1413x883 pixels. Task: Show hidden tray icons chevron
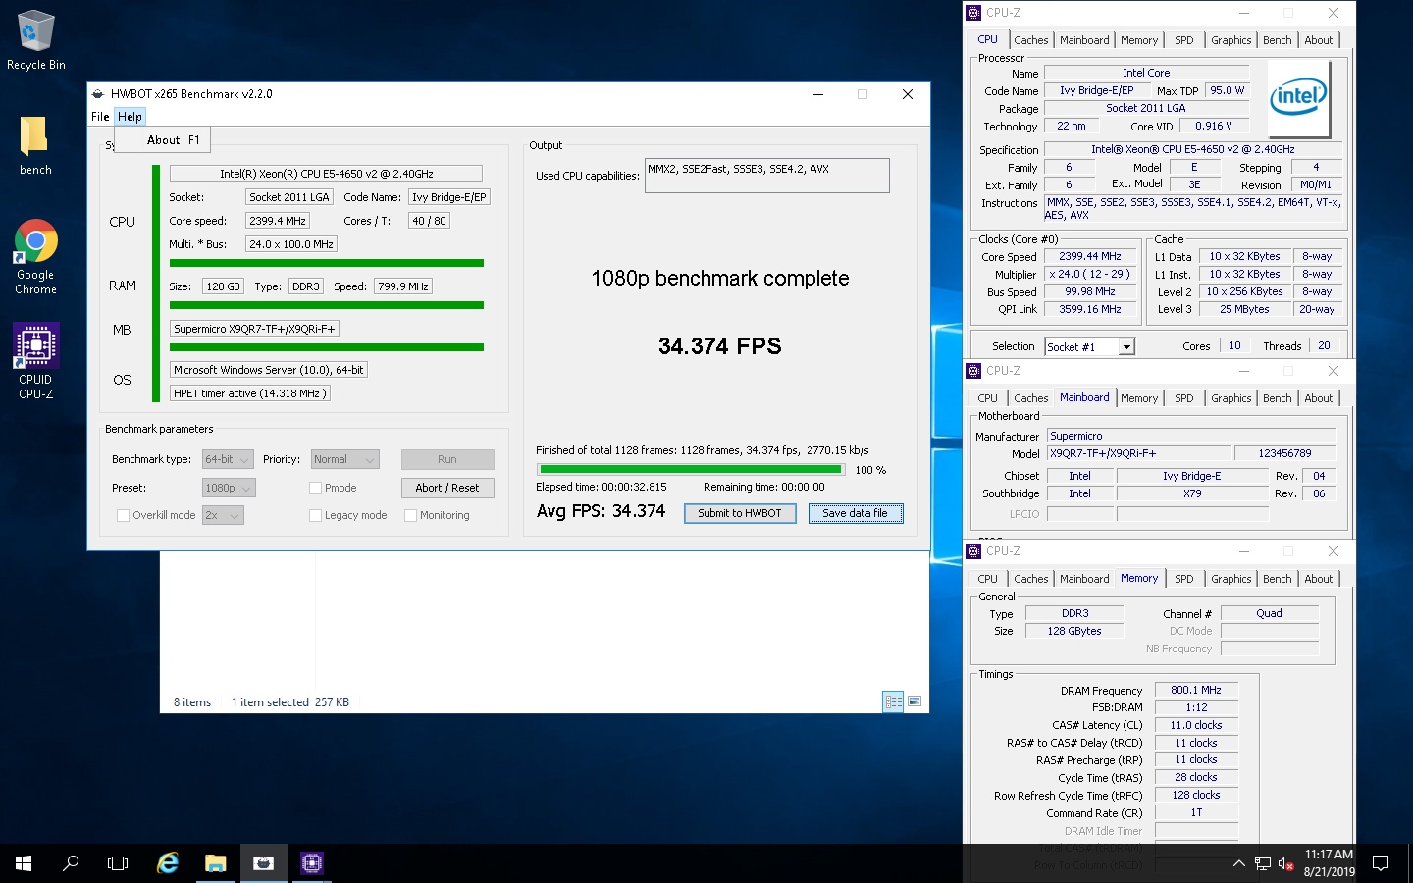pos(1238,863)
